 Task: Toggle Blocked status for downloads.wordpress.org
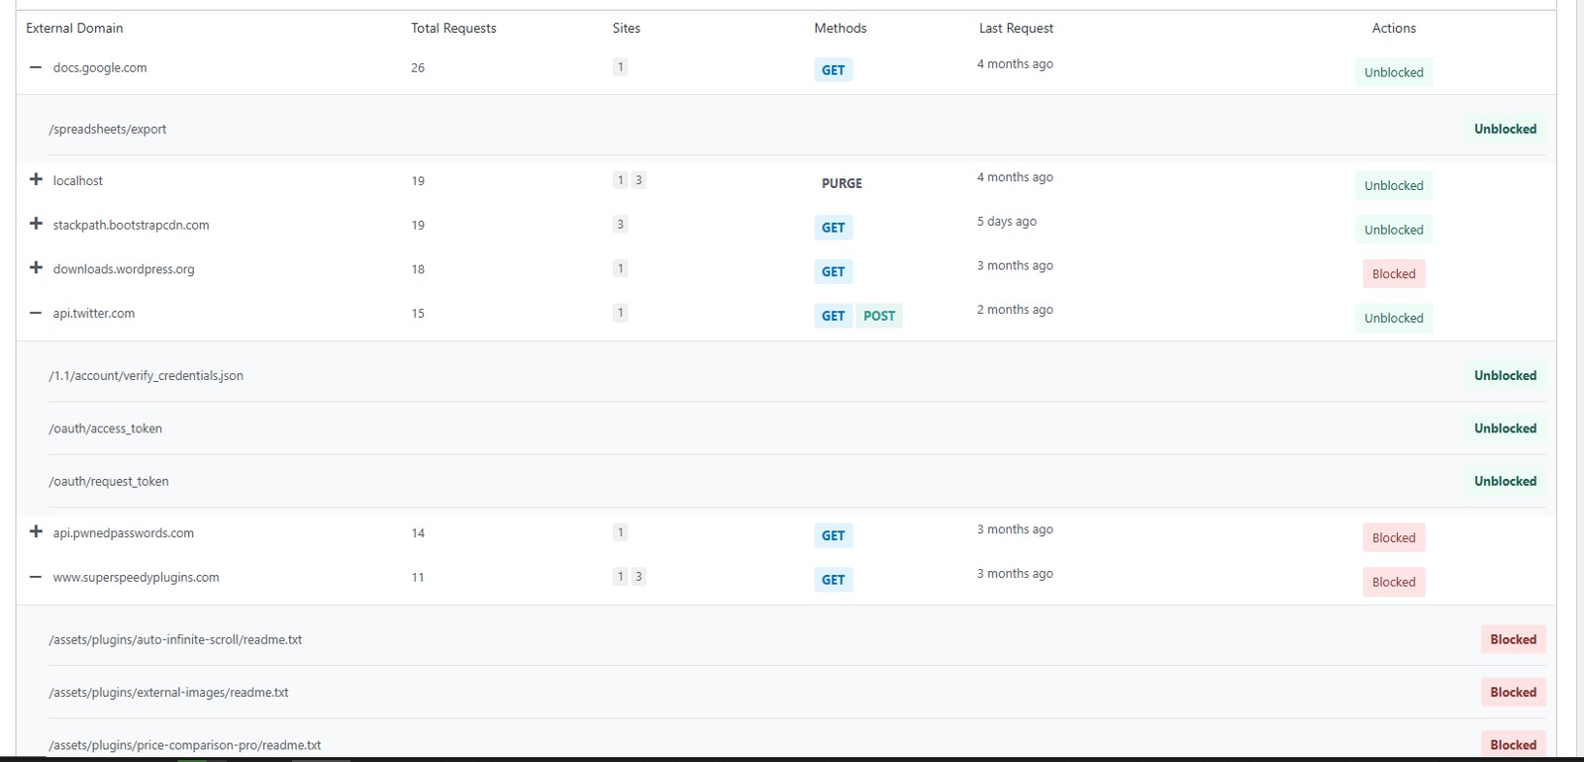click(x=1393, y=274)
